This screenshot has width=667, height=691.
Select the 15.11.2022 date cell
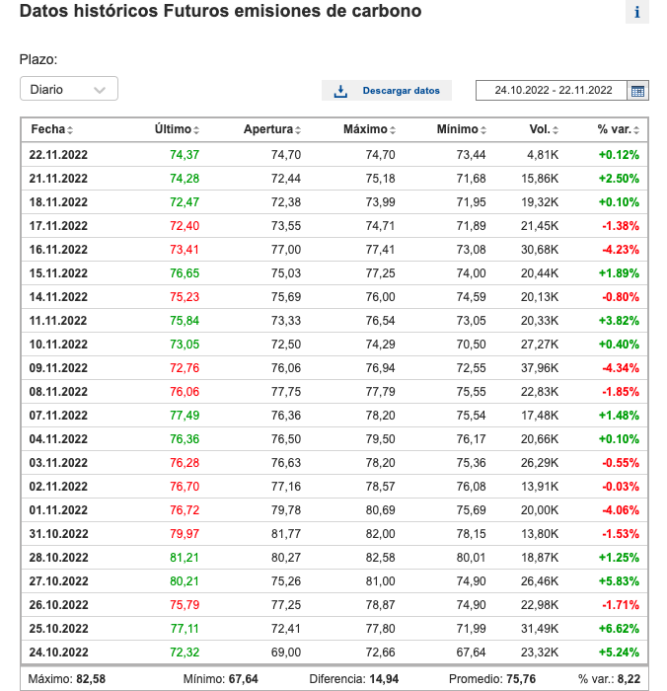pos(58,273)
